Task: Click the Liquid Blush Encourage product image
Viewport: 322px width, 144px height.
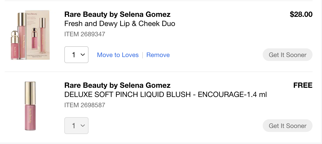Action: tap(30, 106)
